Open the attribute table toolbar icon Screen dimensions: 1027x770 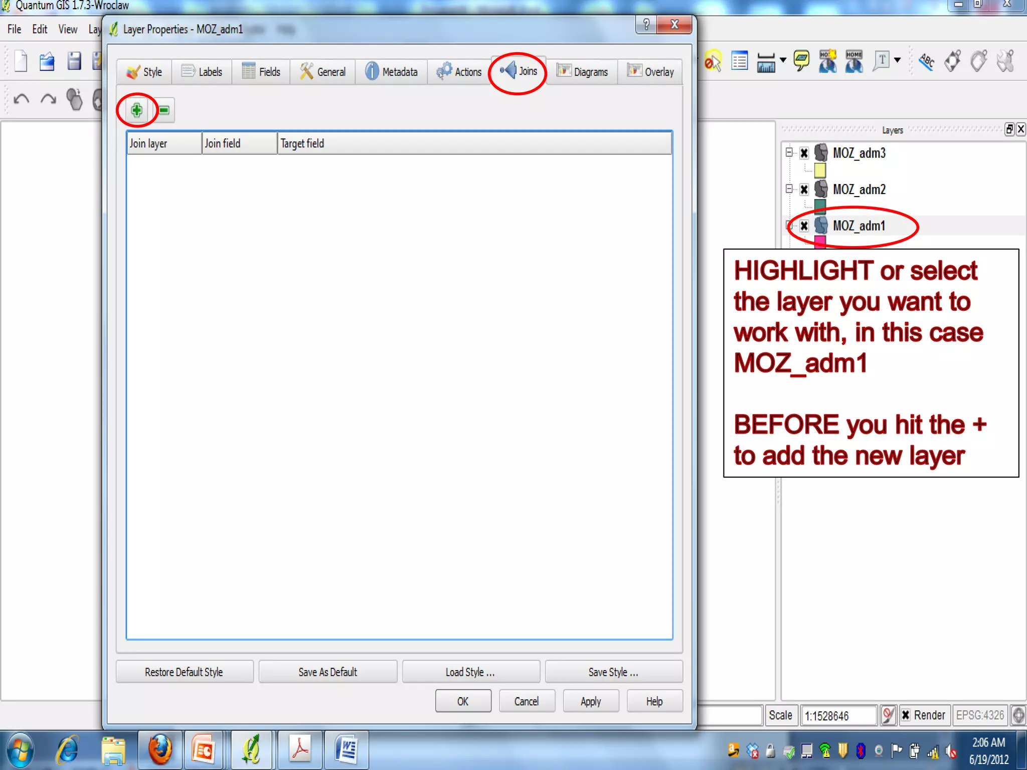[740, 62]
